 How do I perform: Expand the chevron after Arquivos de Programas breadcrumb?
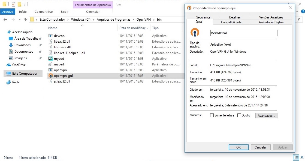[x=134, y=20]
